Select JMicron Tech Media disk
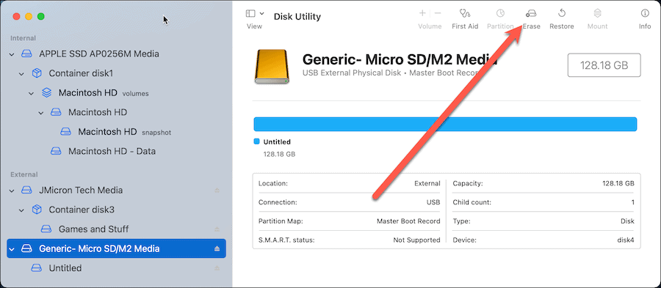Image resolution: width=661 pixels, height=288 pixels. pyautogui.click(x=81, y=191)
